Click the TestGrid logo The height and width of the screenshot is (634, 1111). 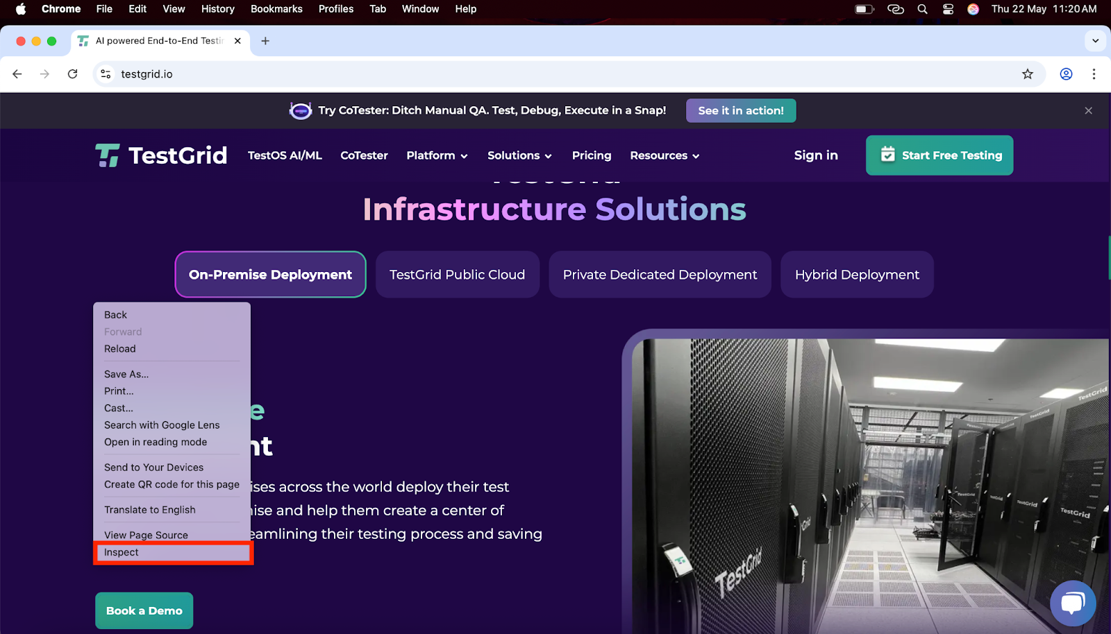point(161,155)
